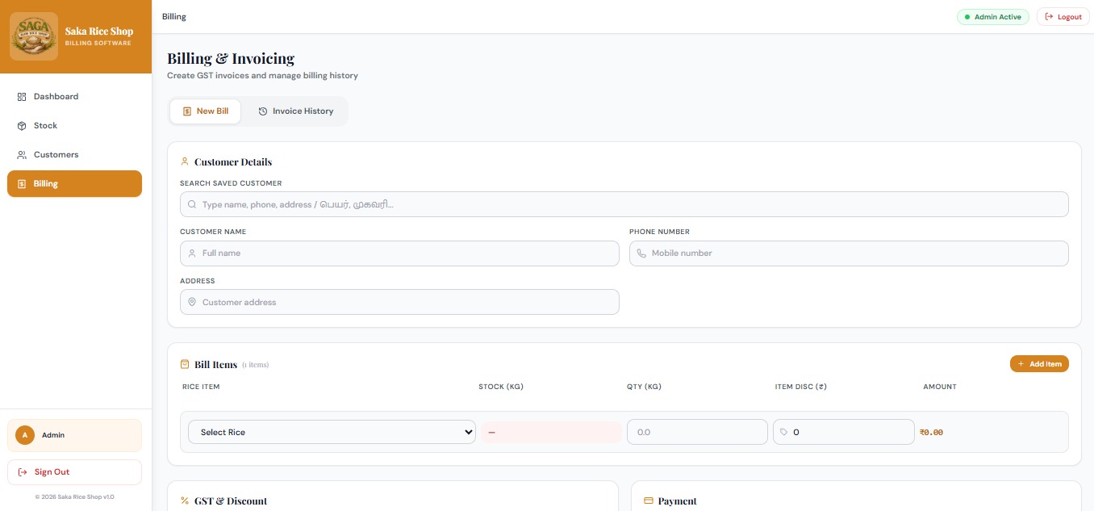Click the Invoice History clock icon
This screenshot has width=1094, height=511.
pyautogui.click(x=263, y=111)
